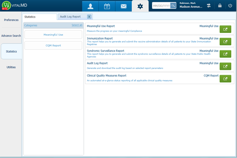Launch the Immunization Report green button
Image resolution: width=237 pixels, height=158 pixels.
coord(225,42)
